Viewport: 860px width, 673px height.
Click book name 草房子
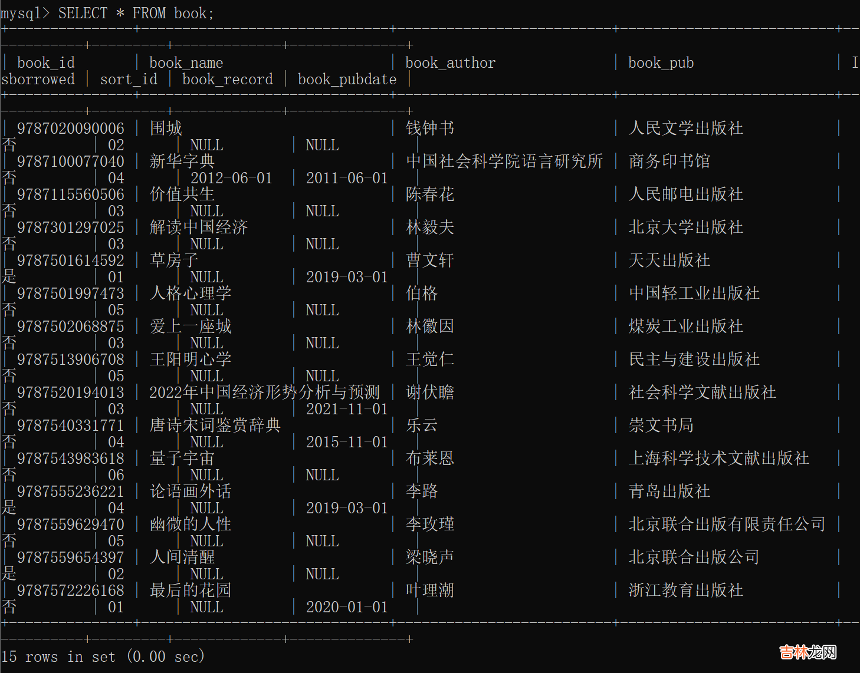coord(174,260)
